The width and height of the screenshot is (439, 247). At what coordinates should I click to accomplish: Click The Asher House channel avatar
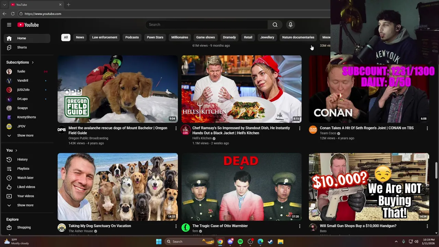point(62,228)
